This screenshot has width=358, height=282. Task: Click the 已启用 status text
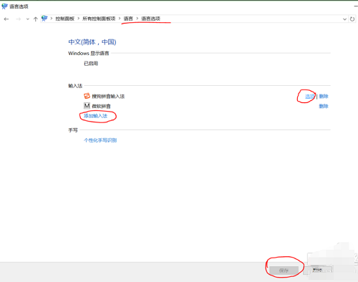(x=91, y=64)
